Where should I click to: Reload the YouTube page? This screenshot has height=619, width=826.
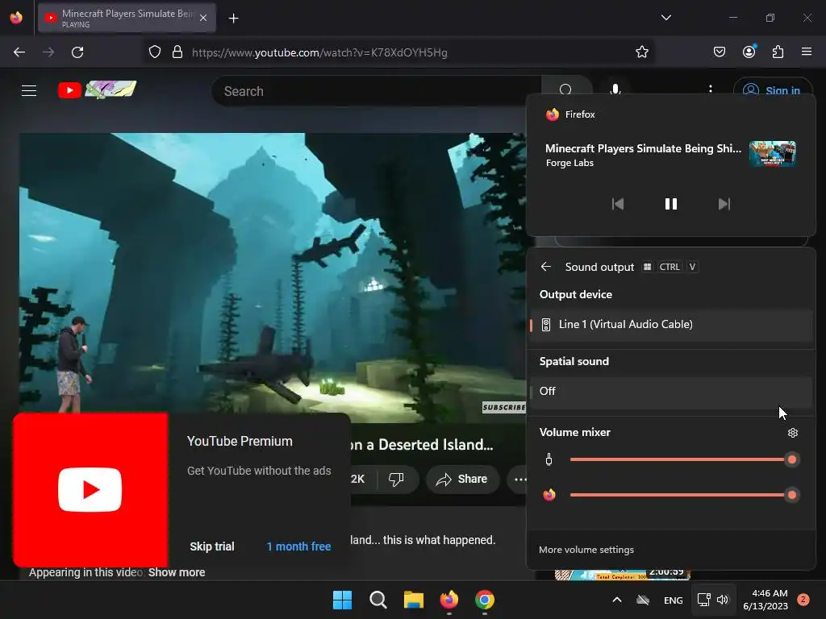coord(77,52)
